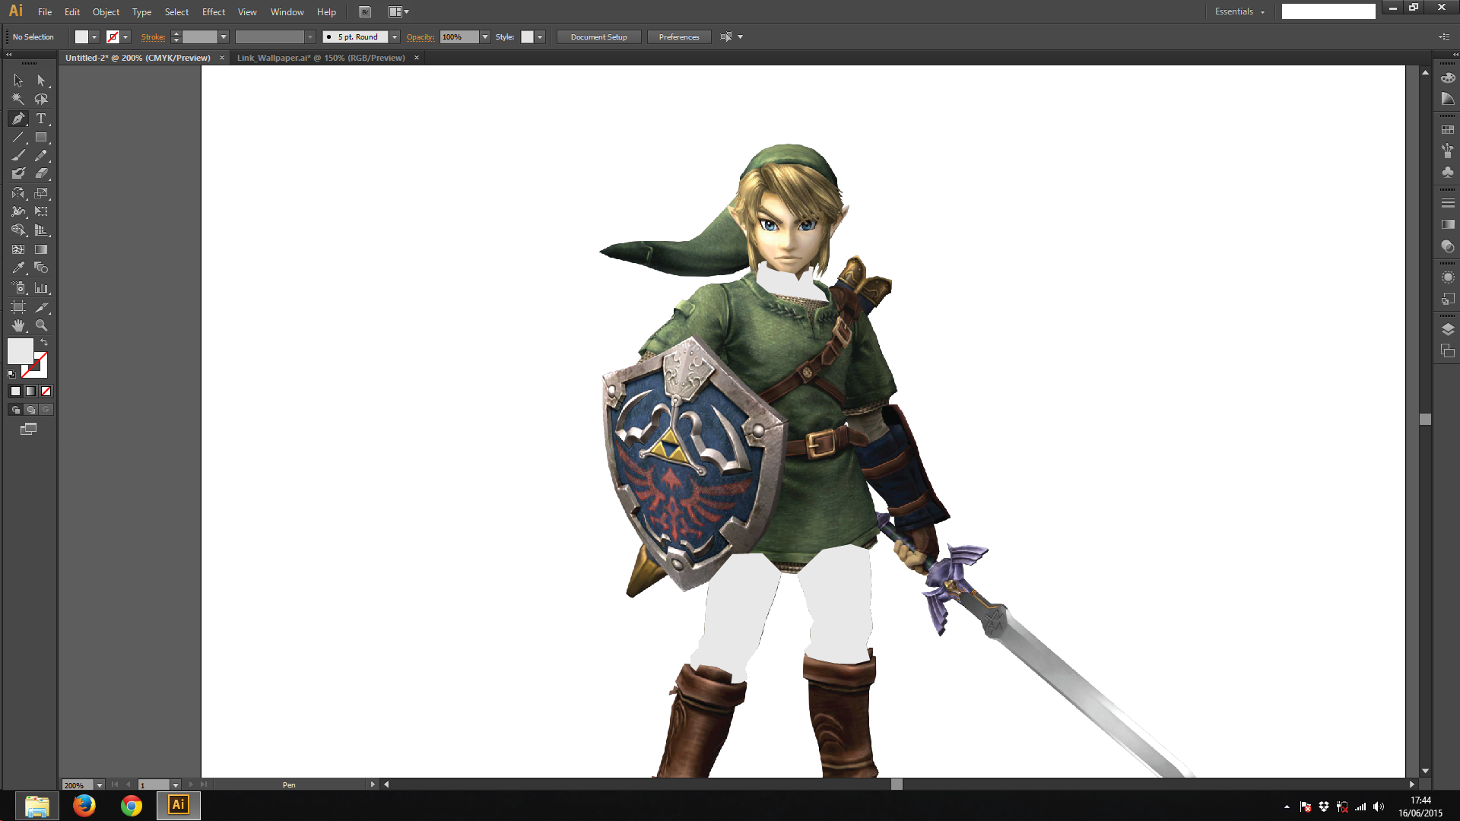Open the File menu
The width and height of the screenshot is (1460, 821).
coord(45,12)
